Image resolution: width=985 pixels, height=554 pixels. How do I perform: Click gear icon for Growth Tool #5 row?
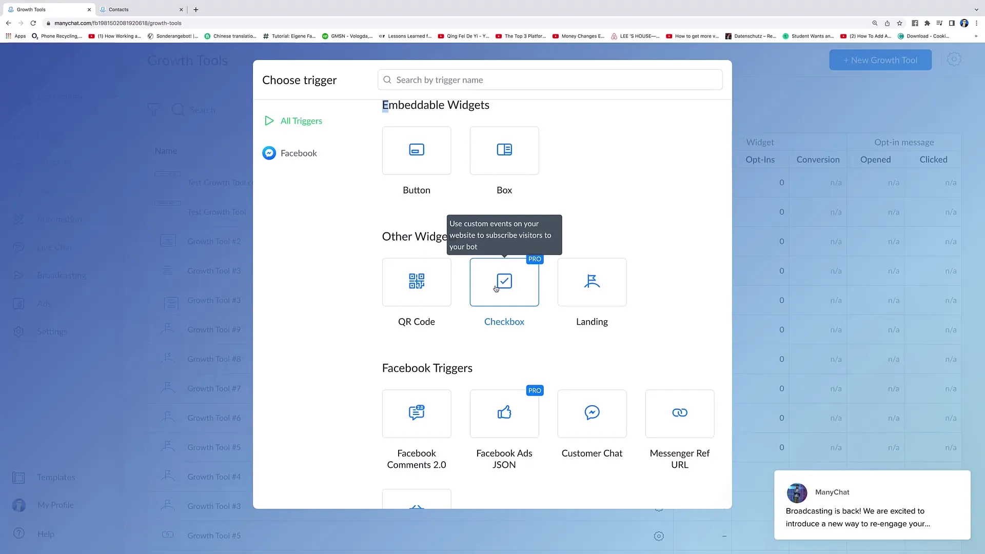[x=659, y=536]
